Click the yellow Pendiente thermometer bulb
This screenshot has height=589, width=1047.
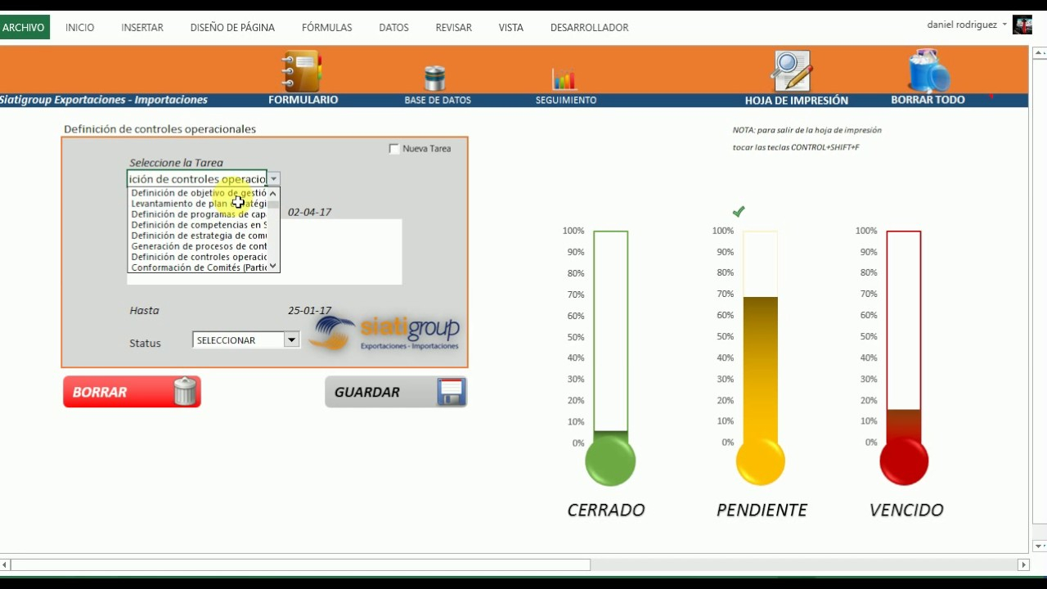pyautogui.click(x=761, y=461)
